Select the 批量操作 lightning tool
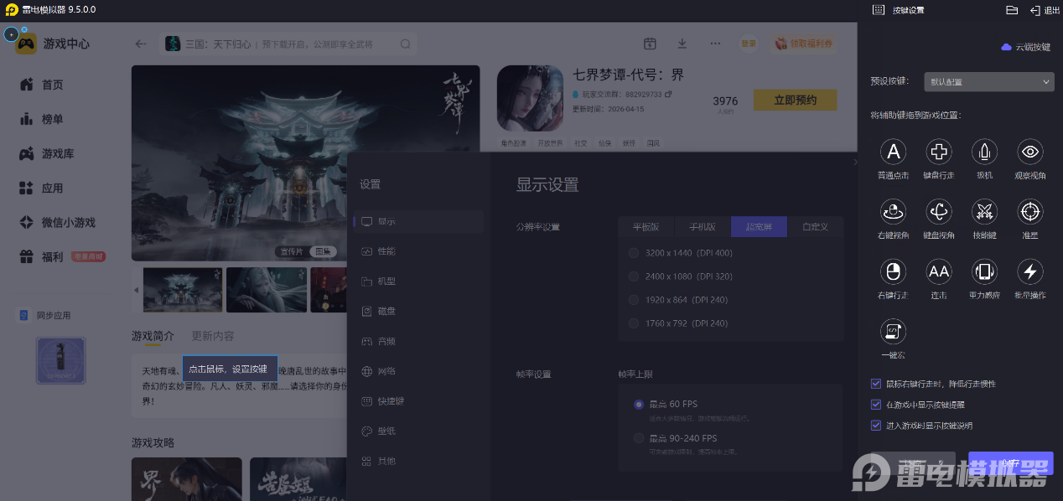1063x501 pixels. click(x=1029, y=271)
